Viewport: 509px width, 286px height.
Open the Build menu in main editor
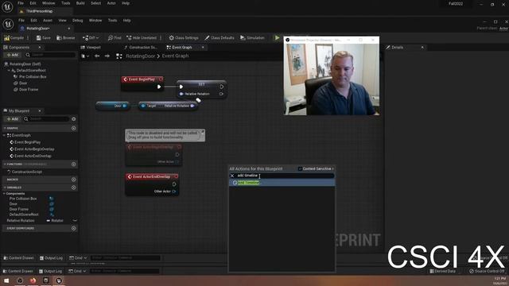pos(80,3)
